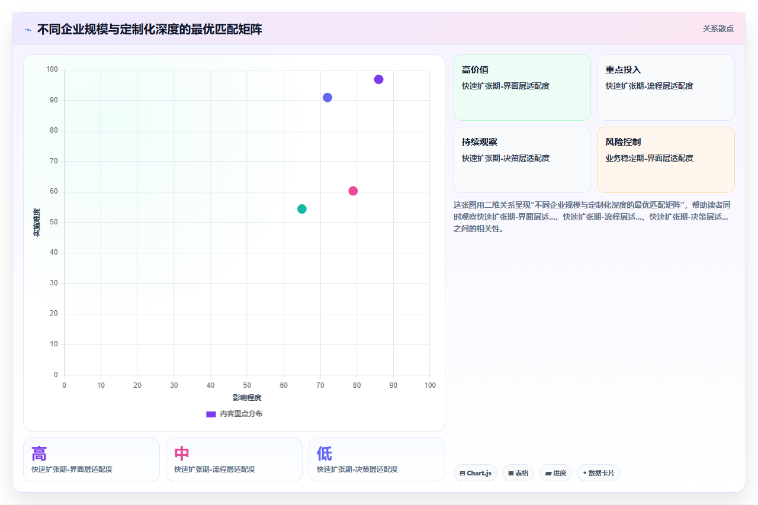758x505 pixels.
Task: Click the teal scatter point near 54
Action: [x=302, y=209]
